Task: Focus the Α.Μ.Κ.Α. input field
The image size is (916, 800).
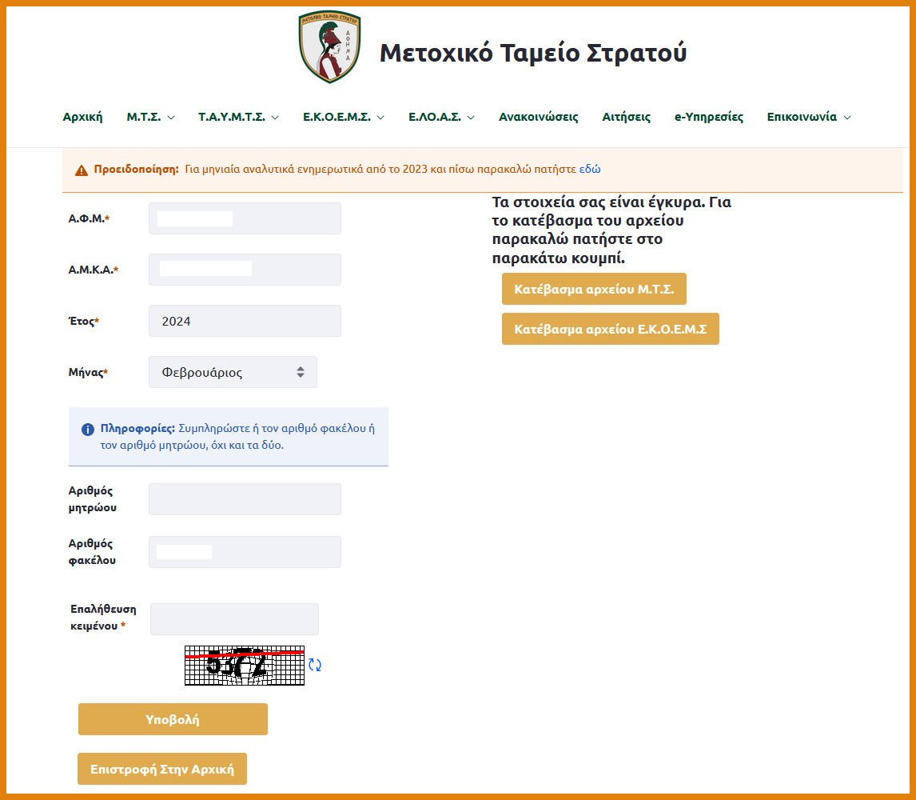Action: coord(245,270)
